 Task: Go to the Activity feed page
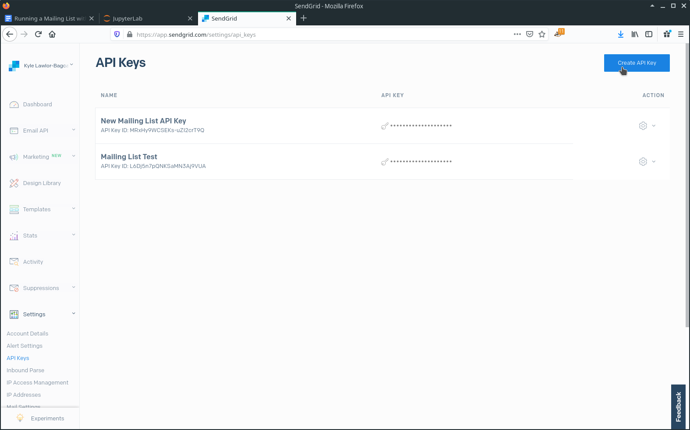point(33,262)
